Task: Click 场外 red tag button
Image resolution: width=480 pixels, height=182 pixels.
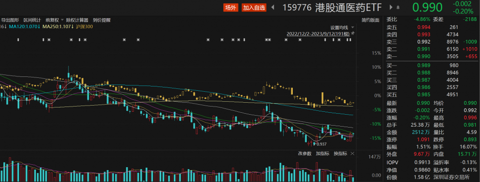Action: tap(230, 8)
